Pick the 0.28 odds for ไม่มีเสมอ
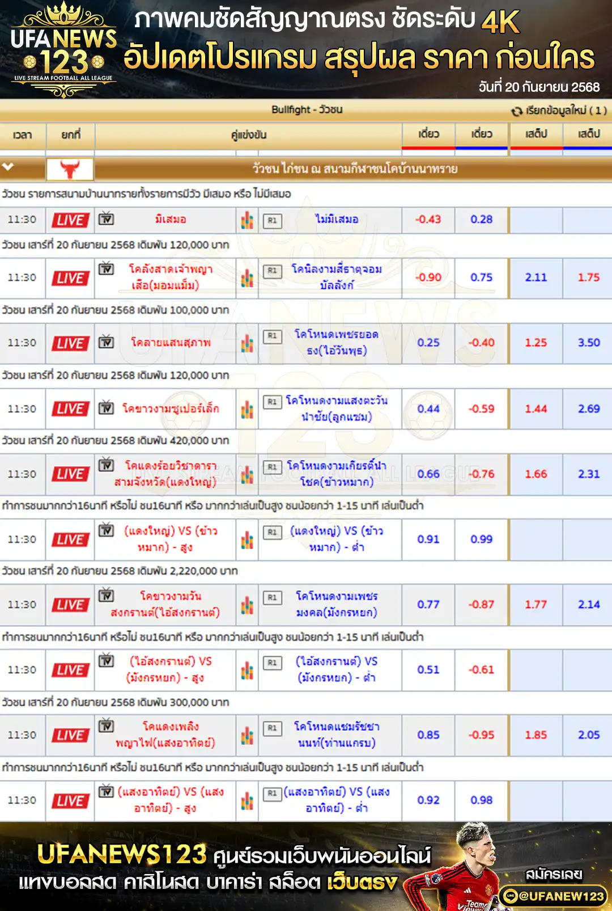612x911 pixels. point(482,220)
